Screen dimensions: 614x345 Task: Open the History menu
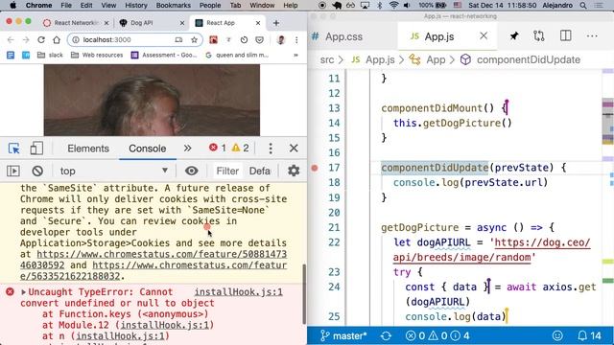[136, 5]
